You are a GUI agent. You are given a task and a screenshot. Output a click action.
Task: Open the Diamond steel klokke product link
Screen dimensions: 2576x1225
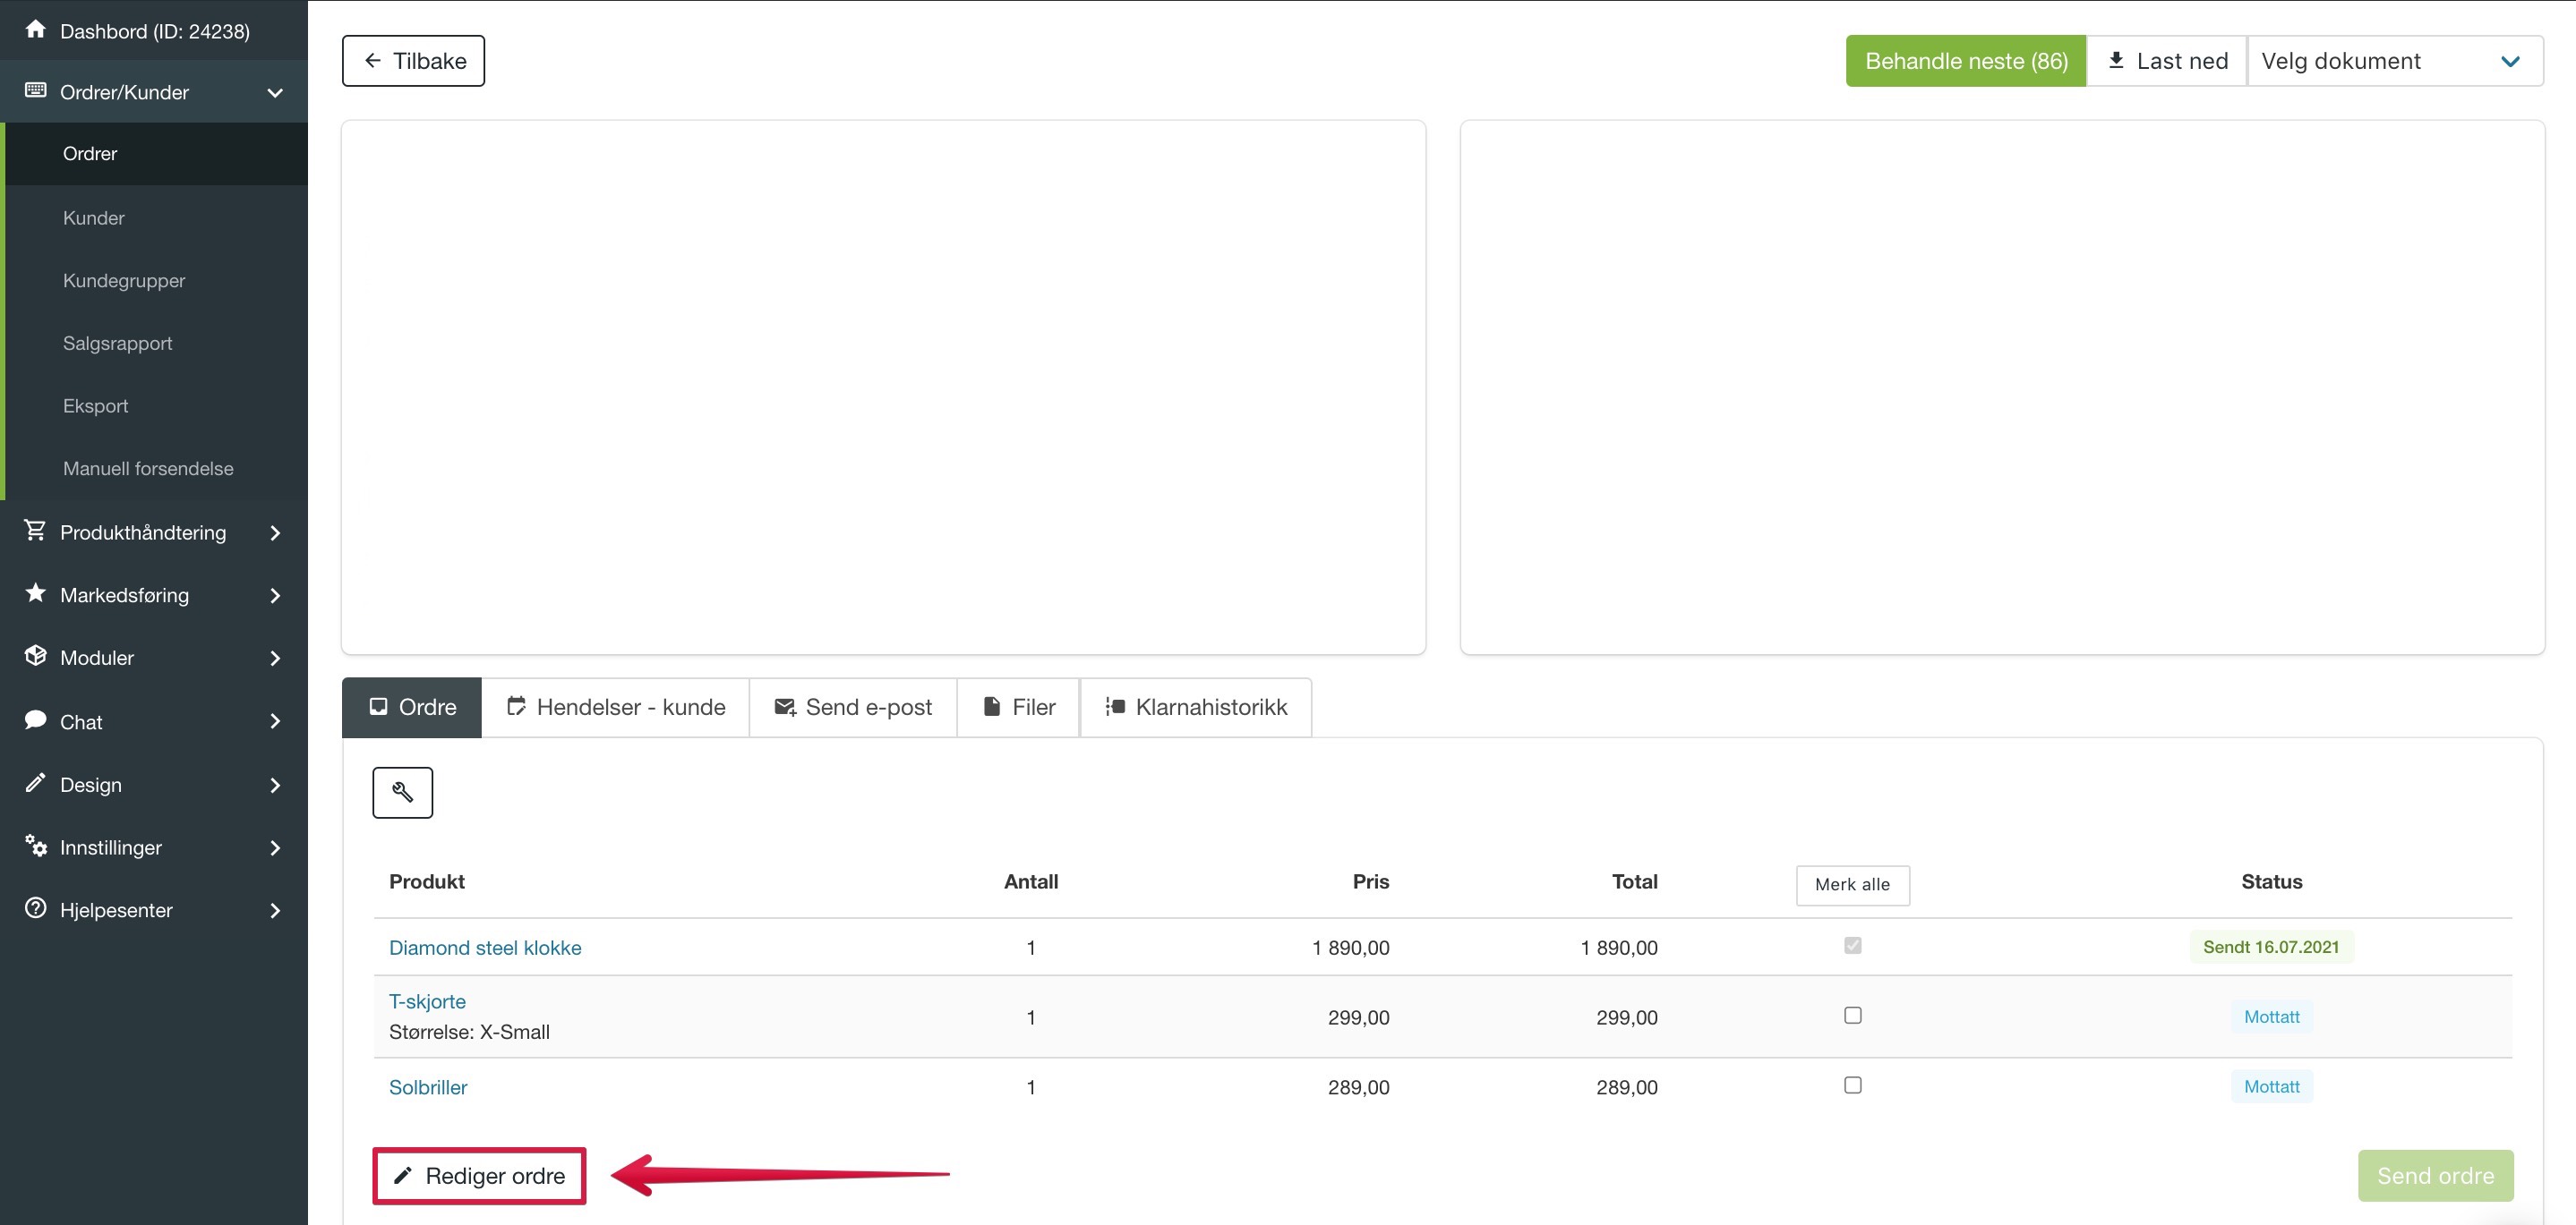[485, 948]
